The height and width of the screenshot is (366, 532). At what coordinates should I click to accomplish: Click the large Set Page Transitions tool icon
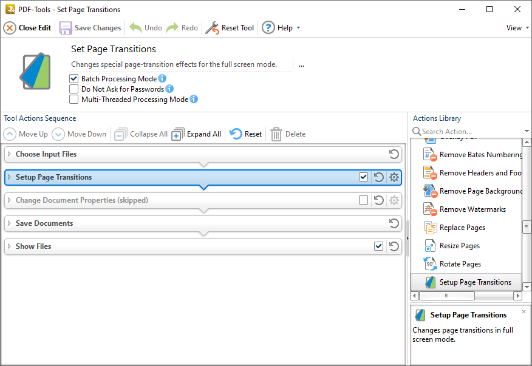click(x=36, y=71)
